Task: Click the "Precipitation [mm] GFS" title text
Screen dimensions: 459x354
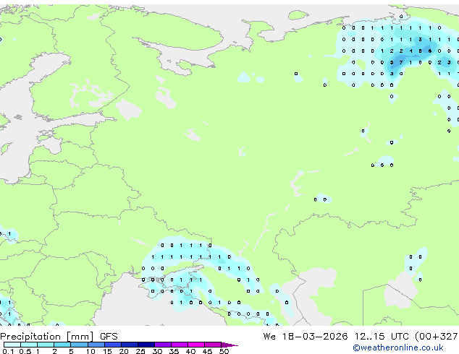Action: [x=59, y=337]
